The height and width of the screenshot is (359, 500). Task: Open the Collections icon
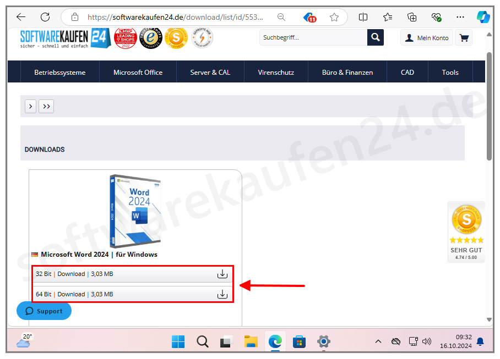(x=412, y=17)
